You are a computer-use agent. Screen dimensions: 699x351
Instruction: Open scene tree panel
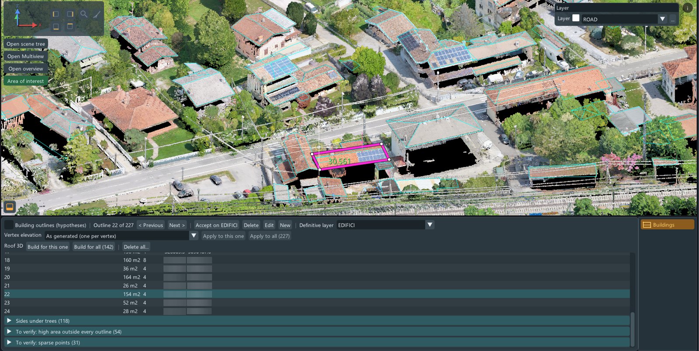(26, 44)
